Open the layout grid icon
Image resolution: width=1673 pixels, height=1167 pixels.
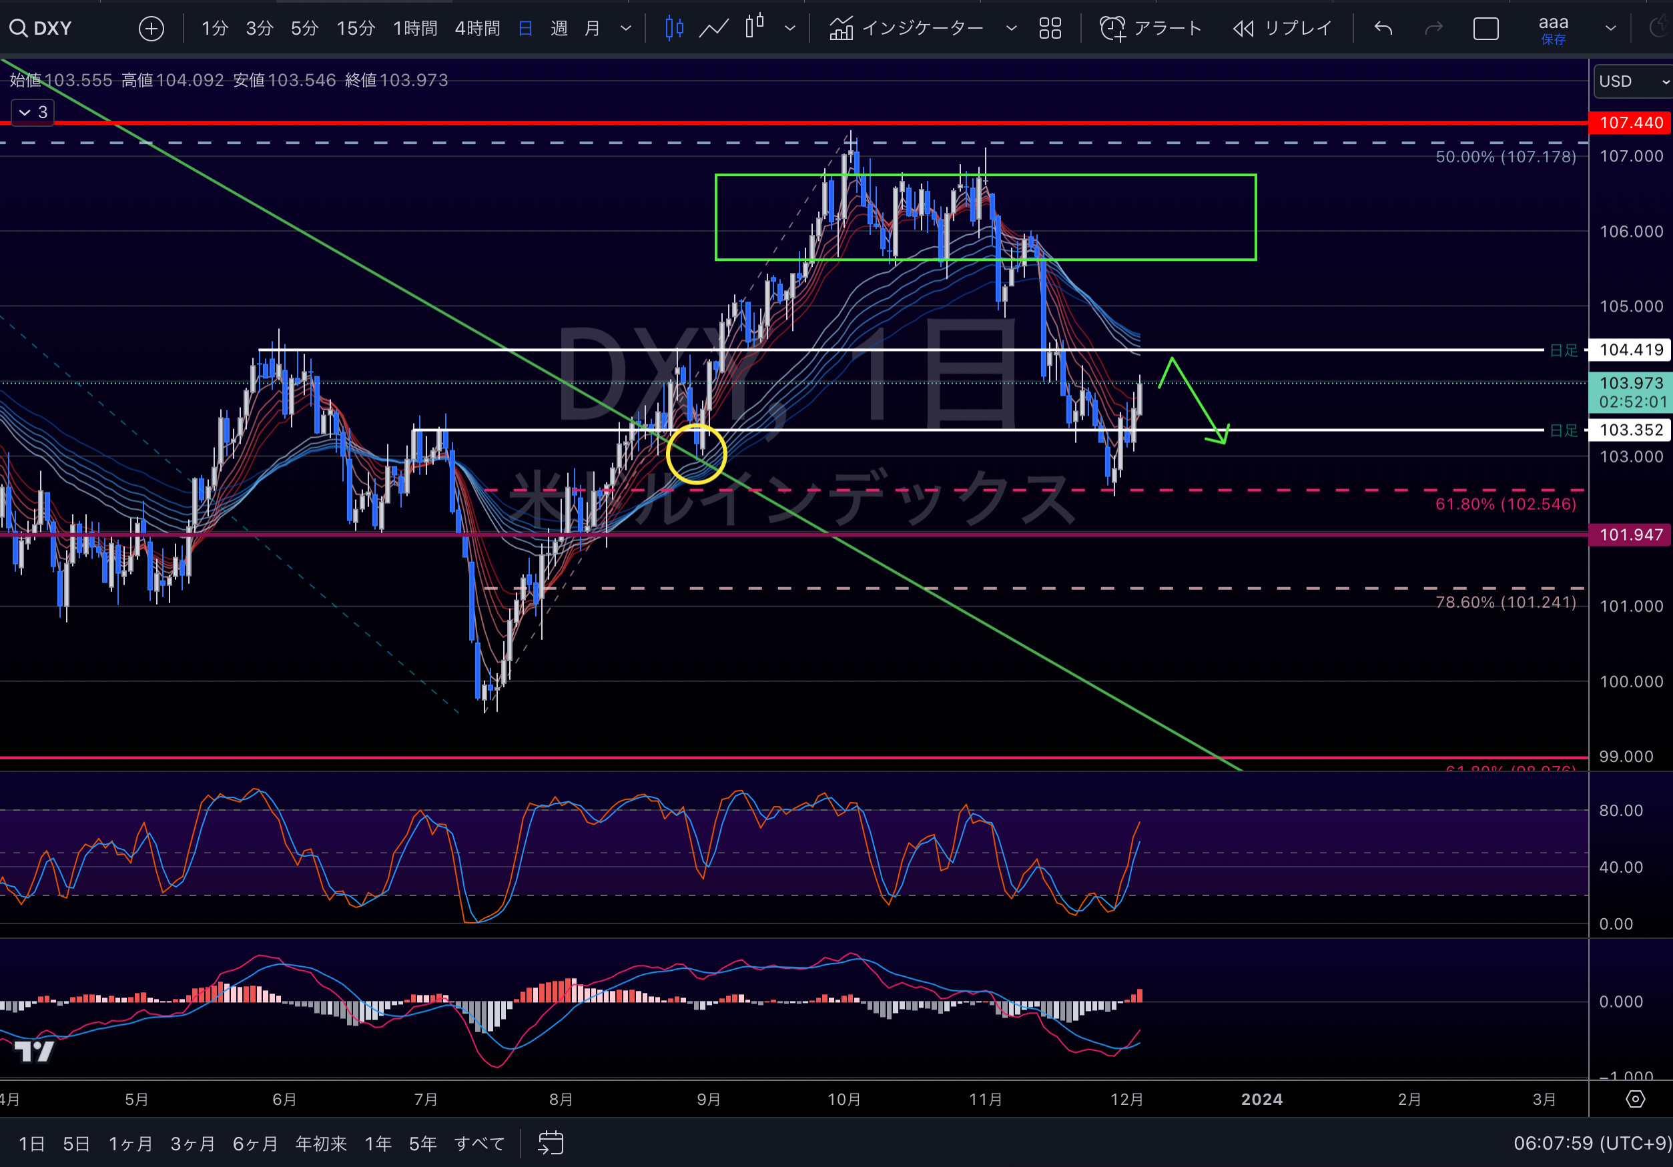[x=1050, y=29]
